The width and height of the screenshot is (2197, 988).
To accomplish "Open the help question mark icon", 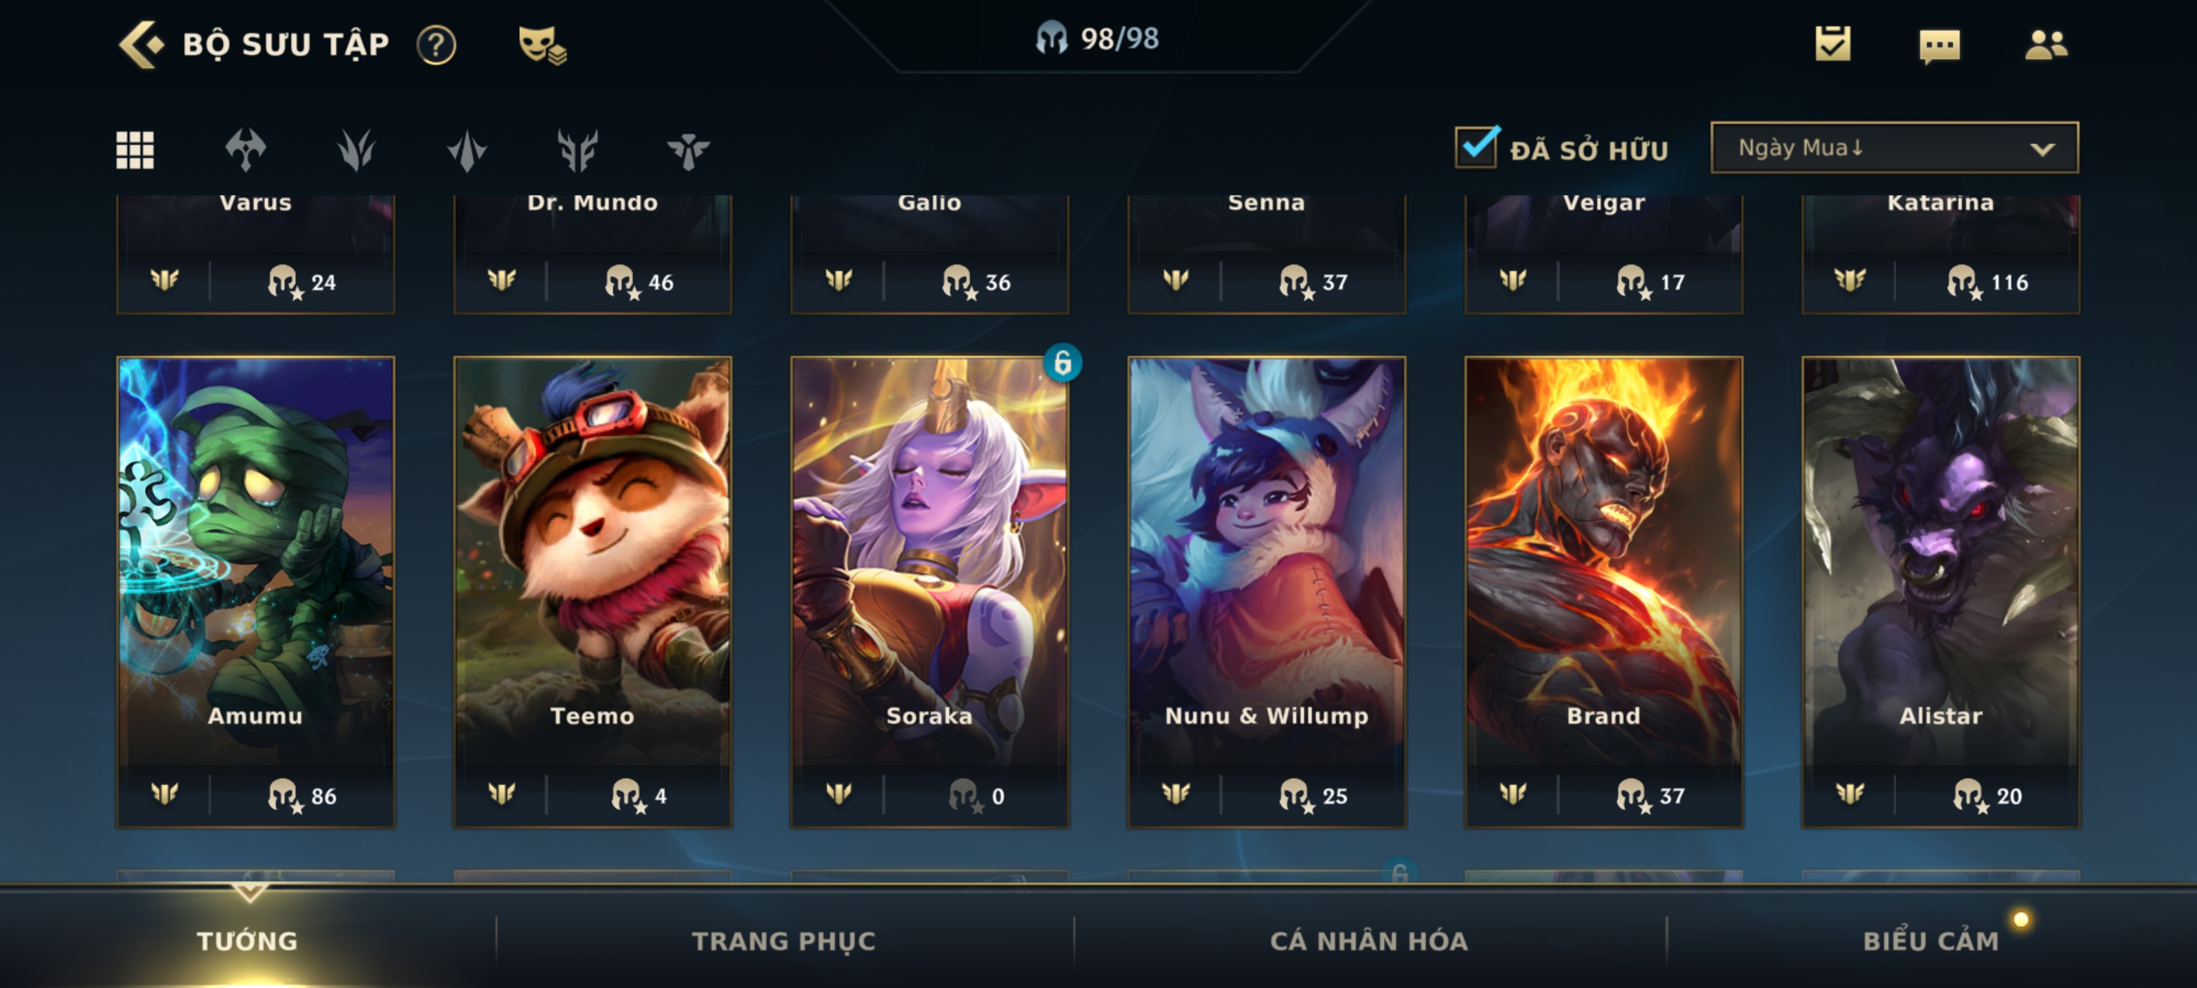I will click(x=436, y=45).
